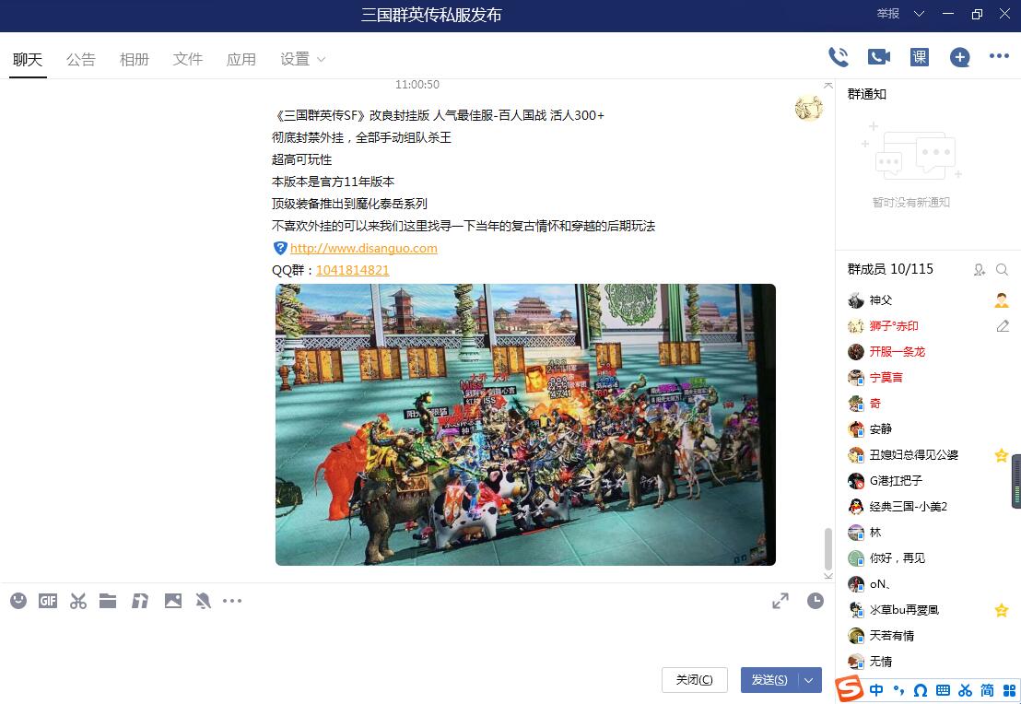The width and height of the screenshot is (1021, 704).
Task: Click the sender avatar beside the message
Action: 809,108
